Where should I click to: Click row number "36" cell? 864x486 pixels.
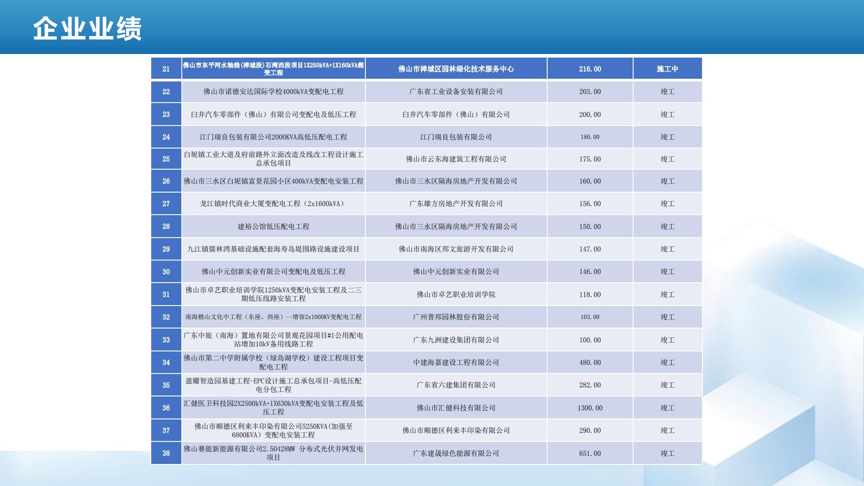coord(166,408)
